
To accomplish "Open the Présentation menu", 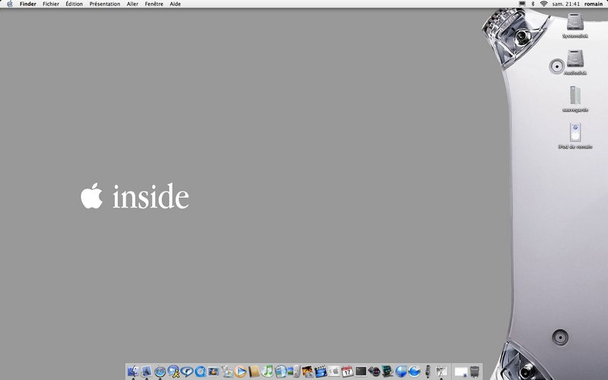I will coord(105,4).
